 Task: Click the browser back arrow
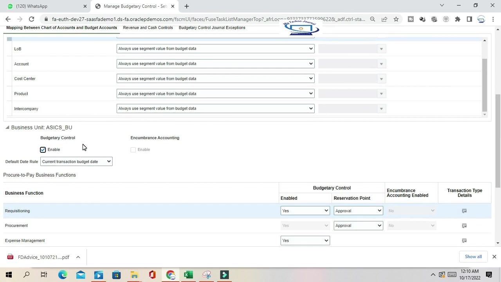tap(8, 19)
